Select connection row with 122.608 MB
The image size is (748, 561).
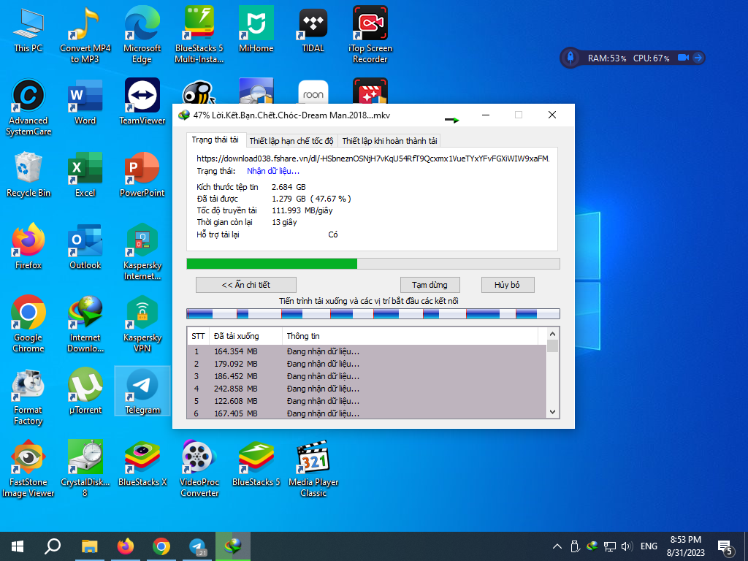coord(367,401)
